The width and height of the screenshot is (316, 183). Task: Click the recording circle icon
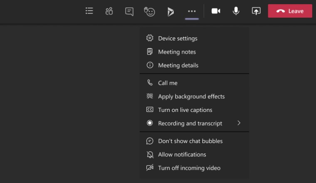point(150,123)
